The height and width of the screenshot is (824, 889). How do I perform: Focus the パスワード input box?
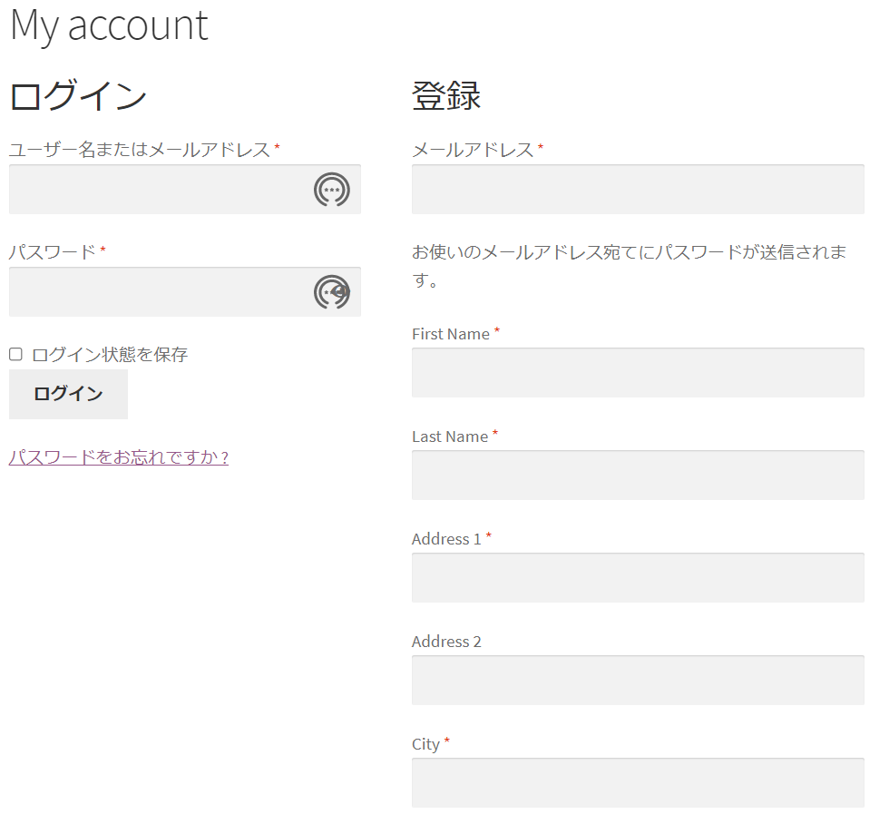click(185, 292)
